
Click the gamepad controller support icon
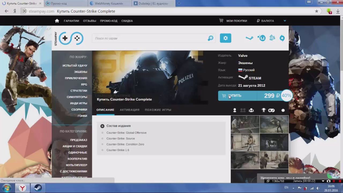point(271,110)
